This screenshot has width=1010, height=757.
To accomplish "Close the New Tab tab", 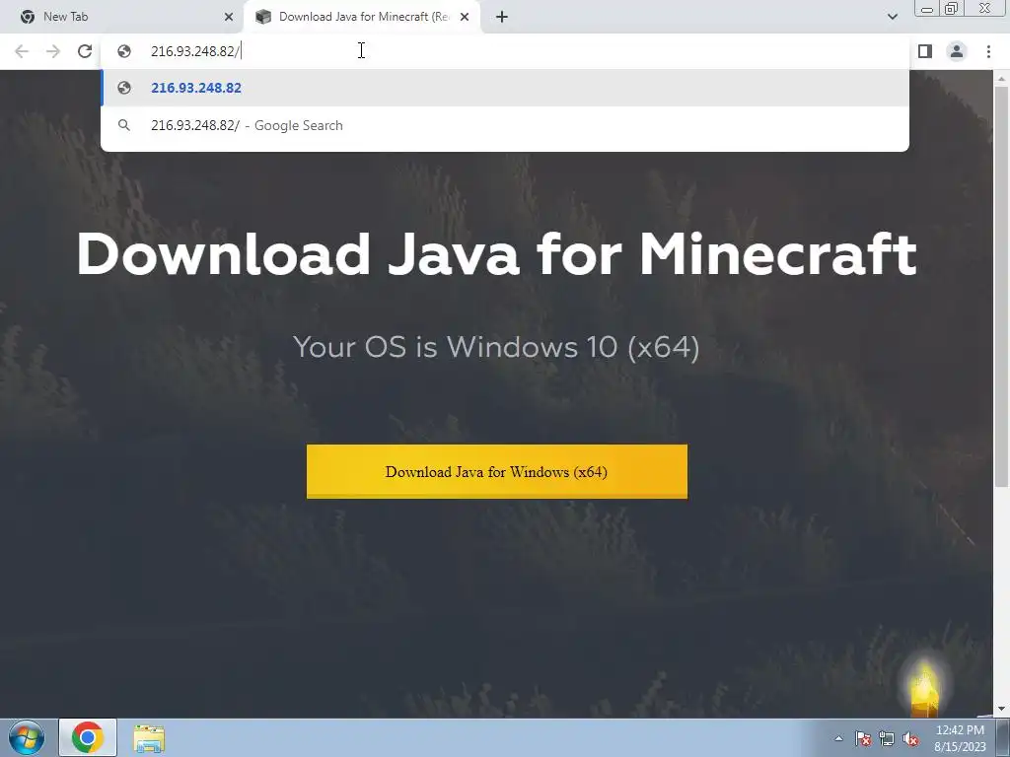I will tap(229, 17).
